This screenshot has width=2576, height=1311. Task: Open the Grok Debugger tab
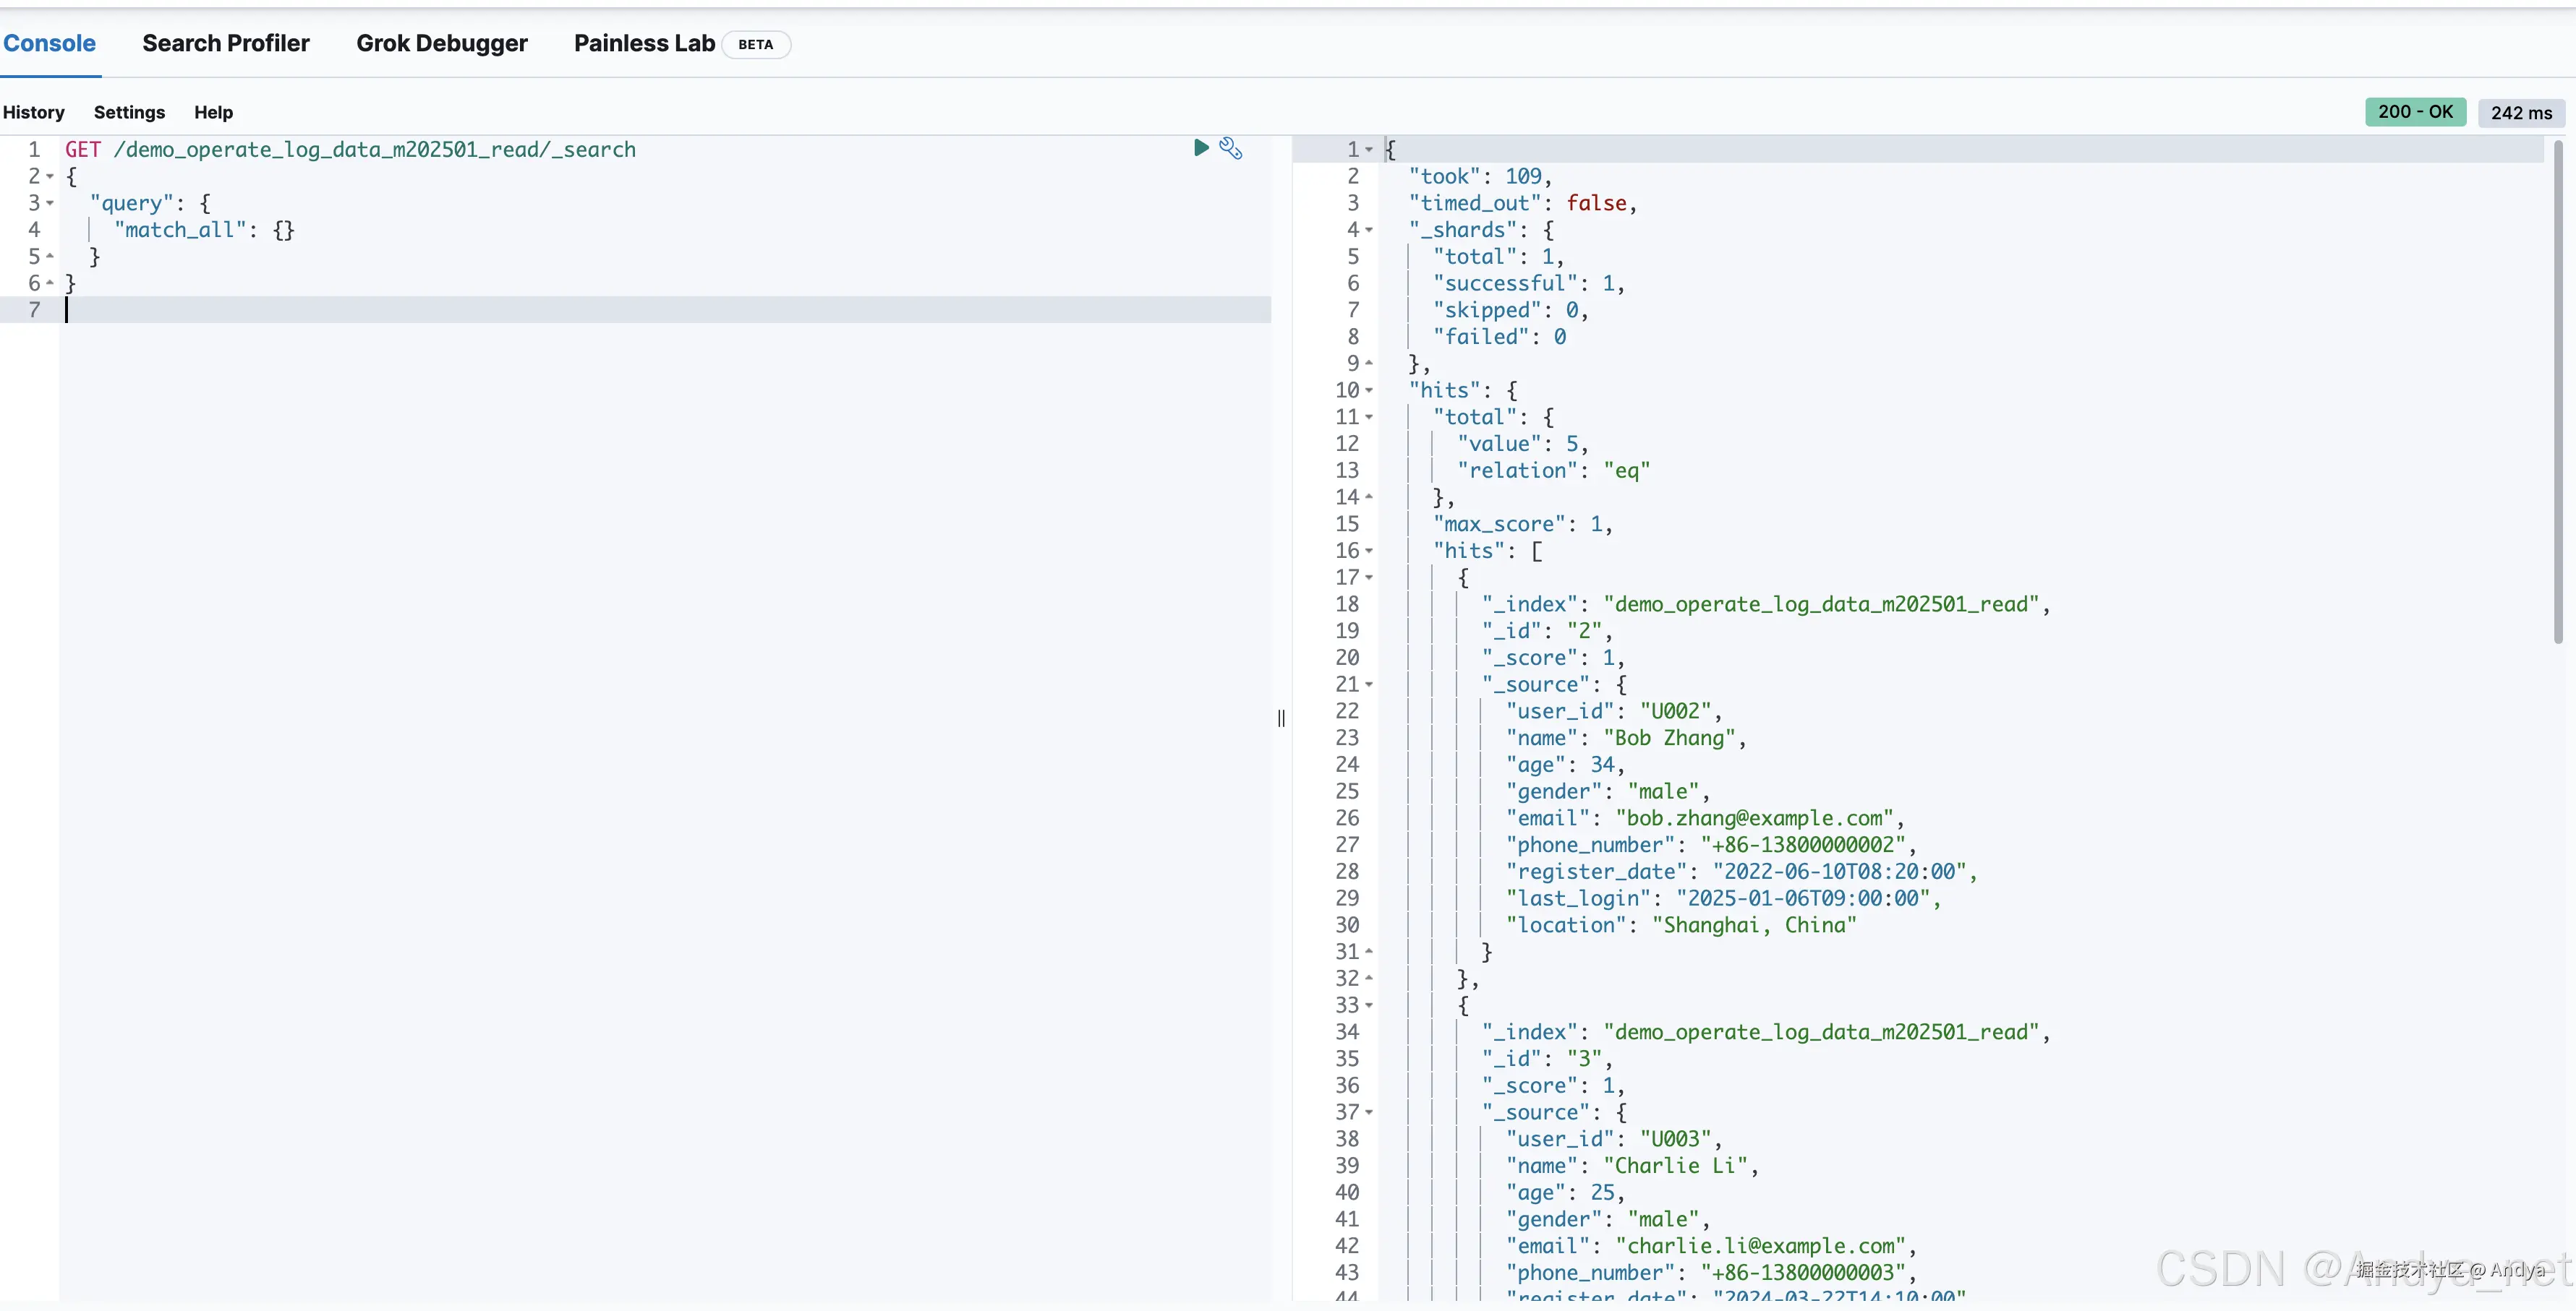tap(441, 43)
